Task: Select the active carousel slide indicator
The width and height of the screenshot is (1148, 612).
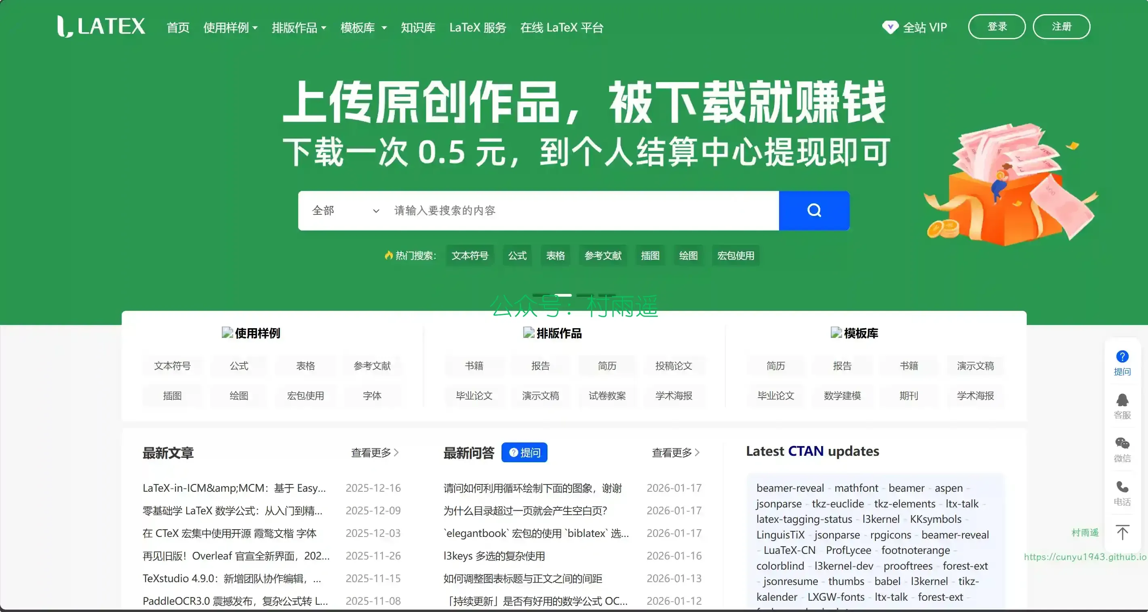Action: [x=563, y=295]
